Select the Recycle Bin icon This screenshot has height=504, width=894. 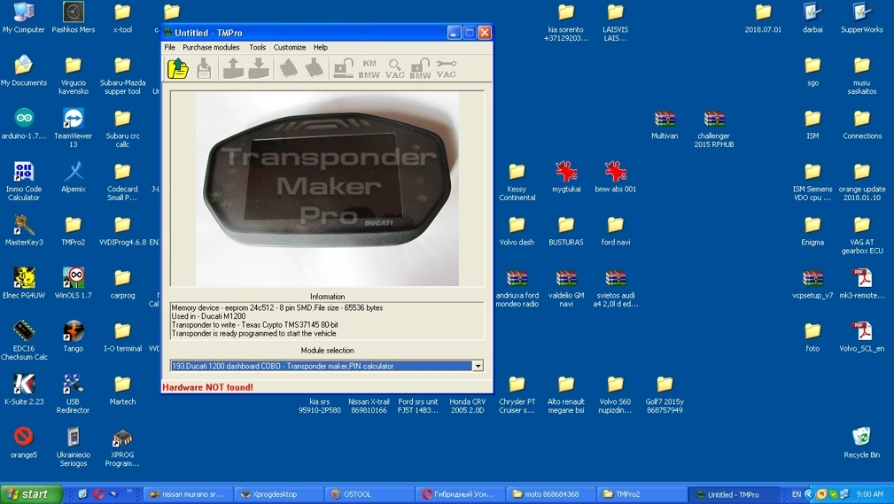[x=861, y=443]
